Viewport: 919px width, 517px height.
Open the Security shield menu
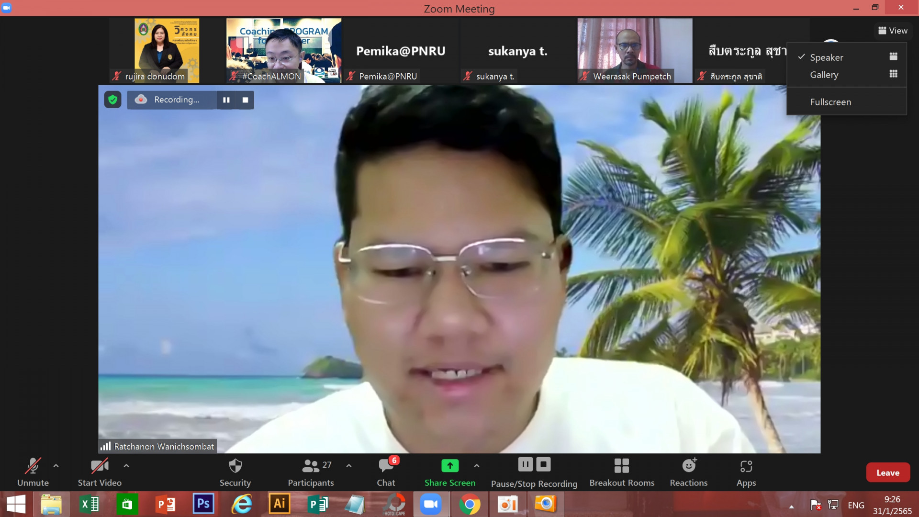click(x=235, y=472)
